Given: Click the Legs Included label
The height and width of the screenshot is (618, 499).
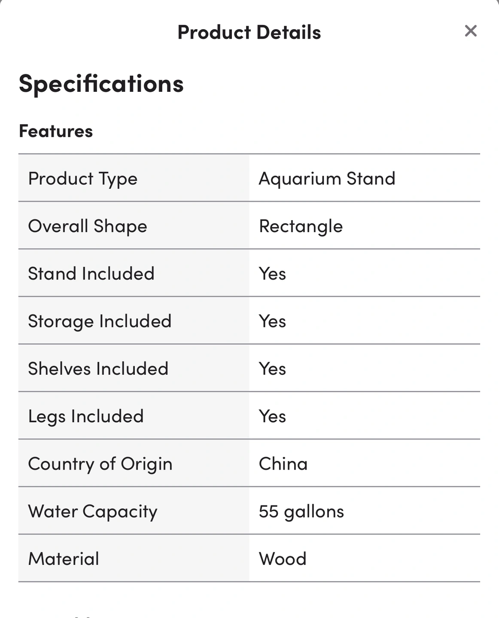Looking at the screenshot, I should click(86, 416).
